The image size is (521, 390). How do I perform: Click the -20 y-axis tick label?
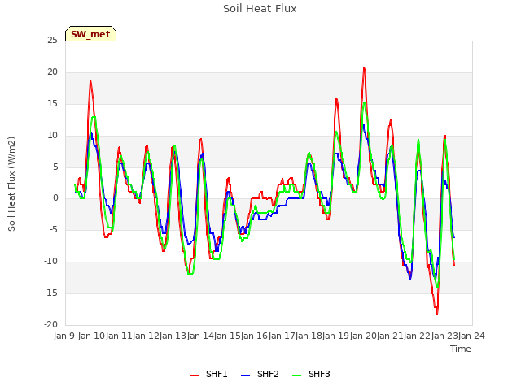(x=51, y=325)
